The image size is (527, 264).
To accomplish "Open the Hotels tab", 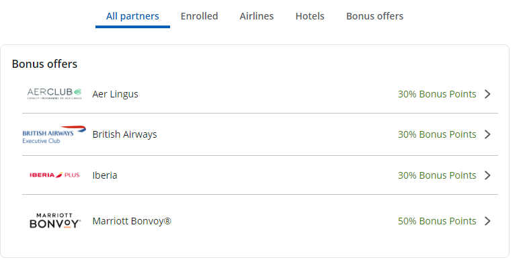I will (x=310, y=16).
